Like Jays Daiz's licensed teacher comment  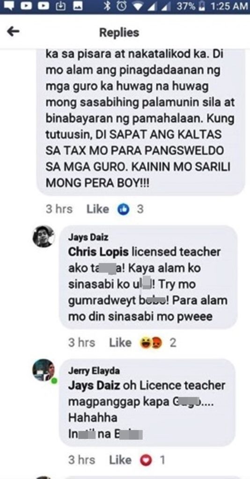(x=120, y=343)
